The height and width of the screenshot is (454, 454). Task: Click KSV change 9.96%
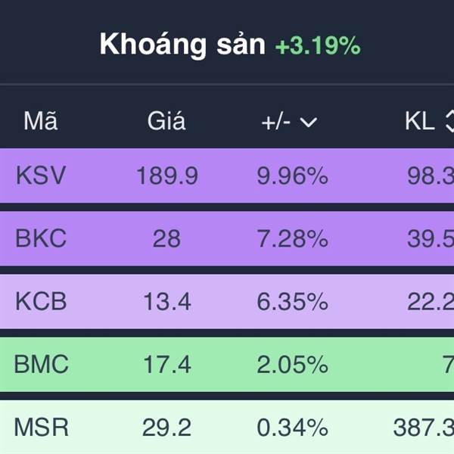pyautogui.click(x=291, y=176)
